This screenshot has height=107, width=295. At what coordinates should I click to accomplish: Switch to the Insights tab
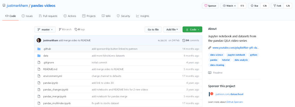[x=143, y=16]
